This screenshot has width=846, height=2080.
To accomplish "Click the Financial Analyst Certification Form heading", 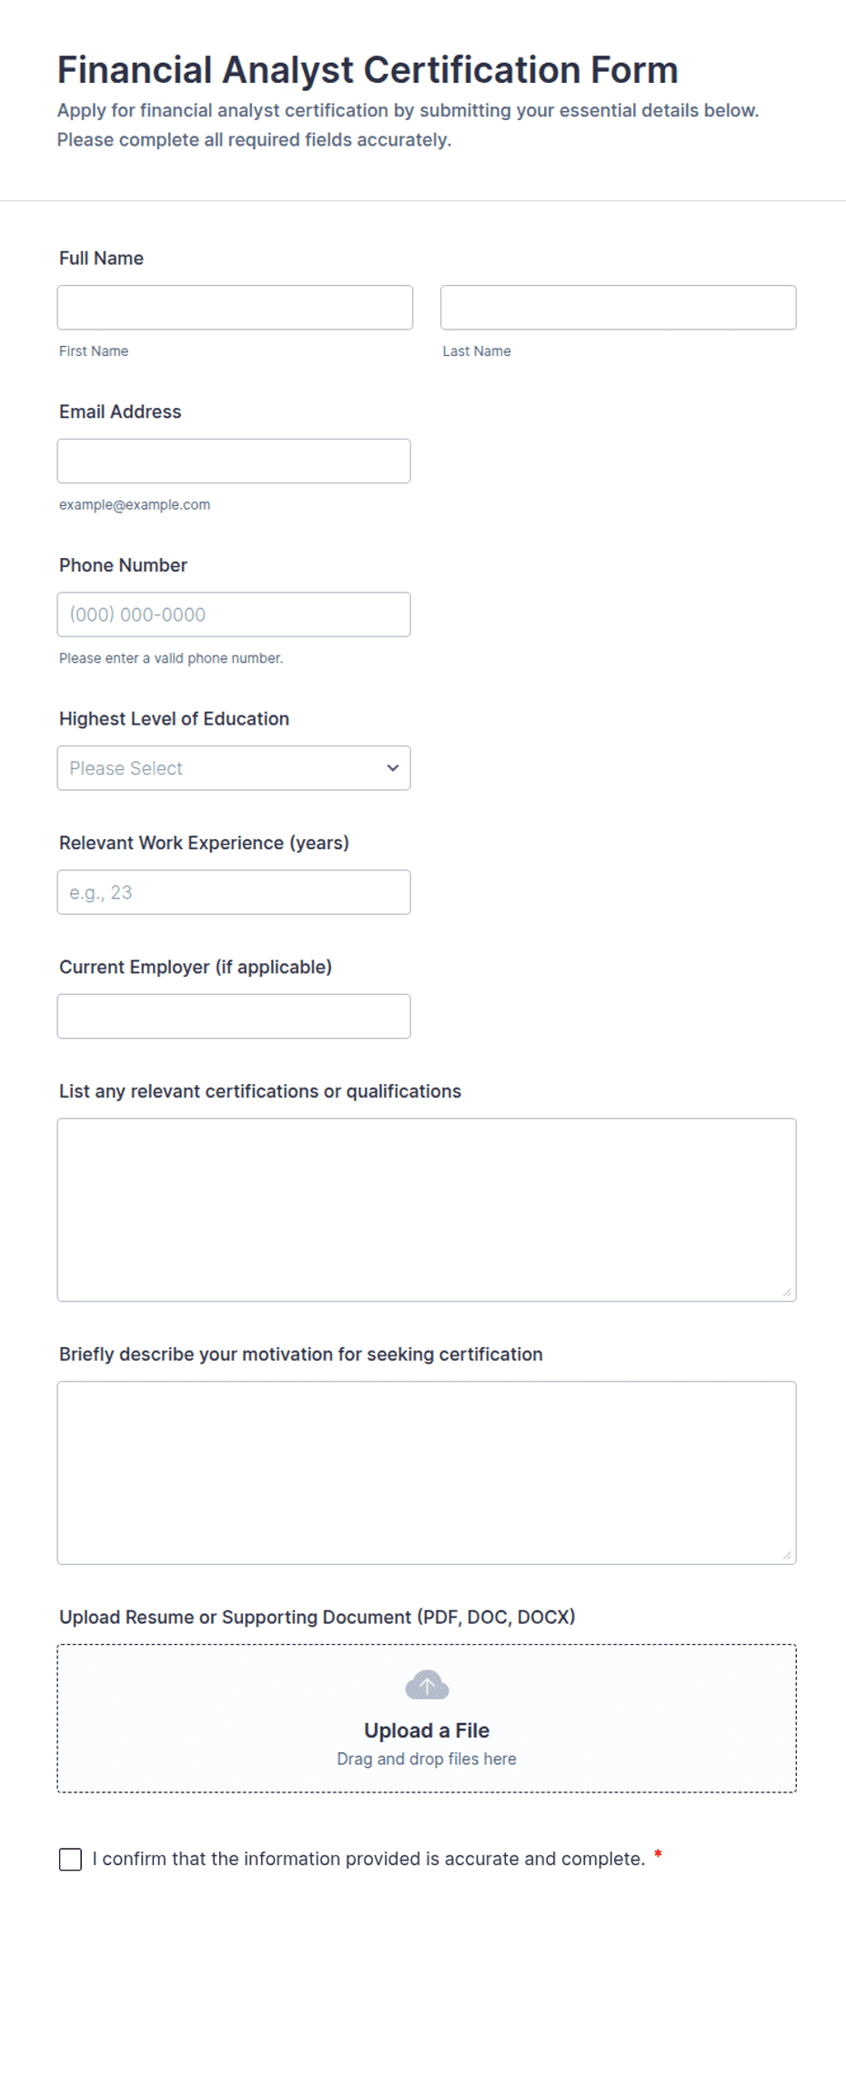I will pyautogui.click(x=368, y=70).
